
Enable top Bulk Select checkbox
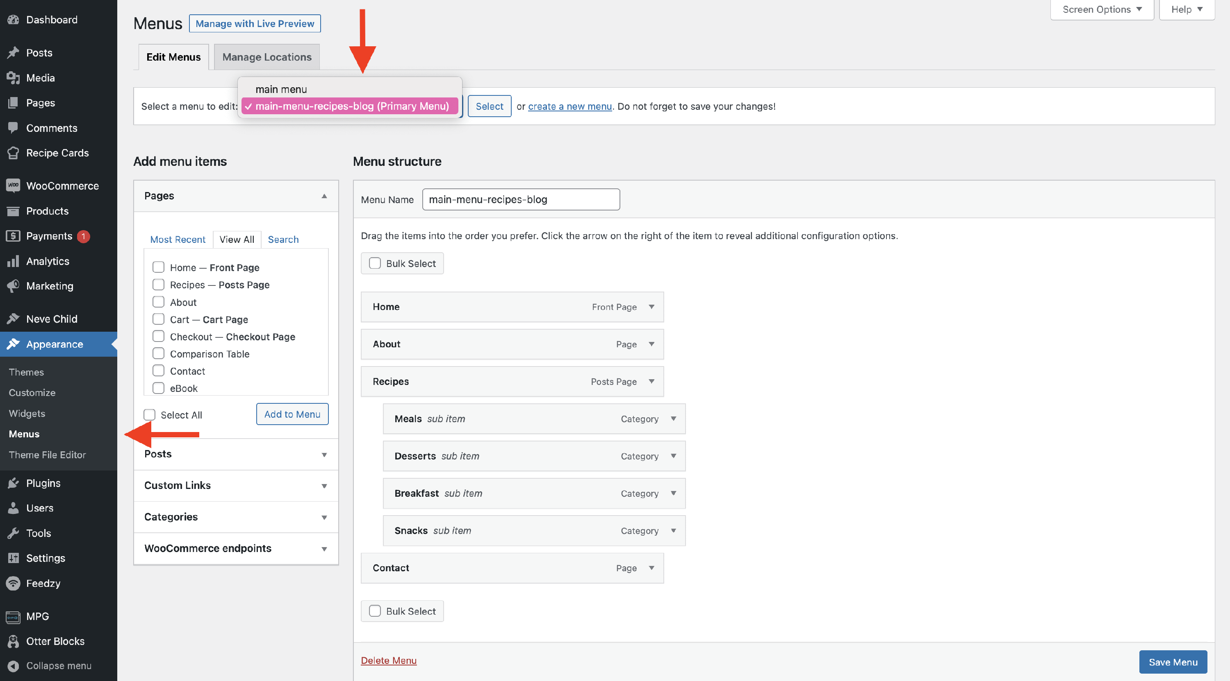[375, 263]
